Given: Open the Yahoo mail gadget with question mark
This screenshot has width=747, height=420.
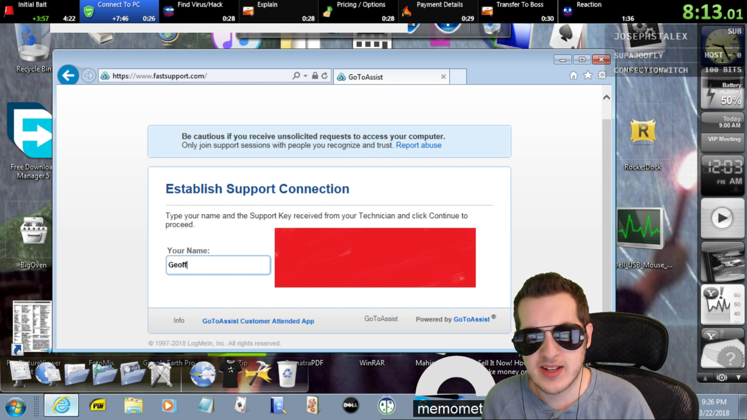Looking at the screenshot, I should (x=723, y=349).
